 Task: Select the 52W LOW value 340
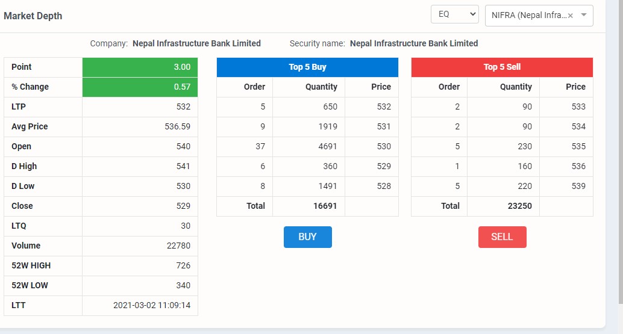(x=183, y=285)
